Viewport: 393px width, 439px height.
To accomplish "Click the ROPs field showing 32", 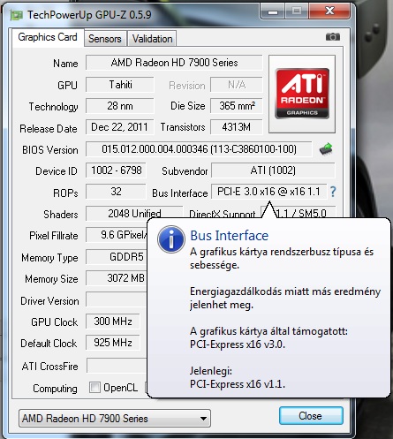I will pyautogui.click(x=116, y=192).
